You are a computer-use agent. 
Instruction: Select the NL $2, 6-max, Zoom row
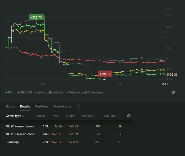pyautogui.click(x=67, y=126)
